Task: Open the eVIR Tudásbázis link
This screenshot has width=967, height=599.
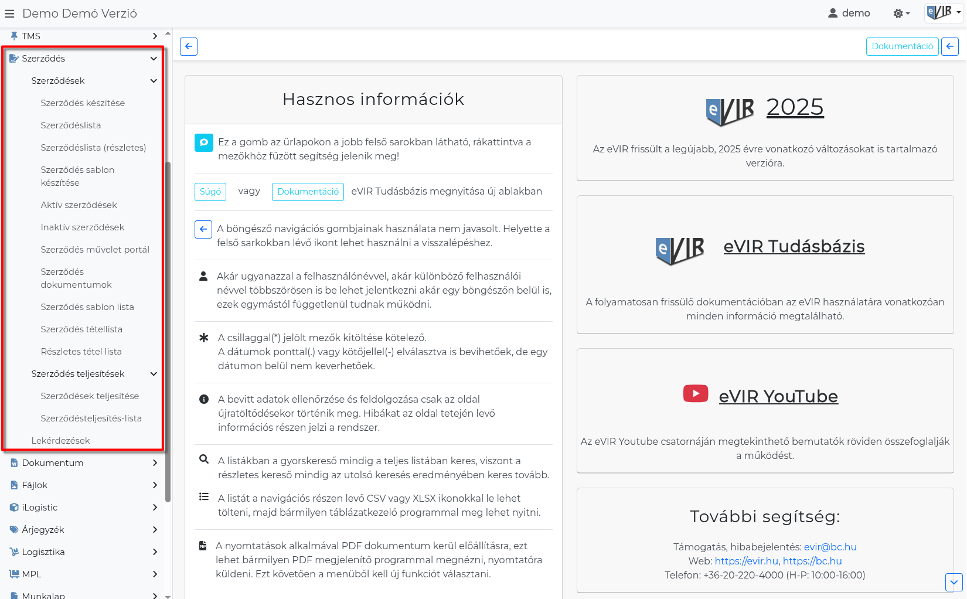Action: 794,247
